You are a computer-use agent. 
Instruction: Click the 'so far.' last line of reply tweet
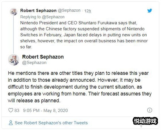(26, 47)
